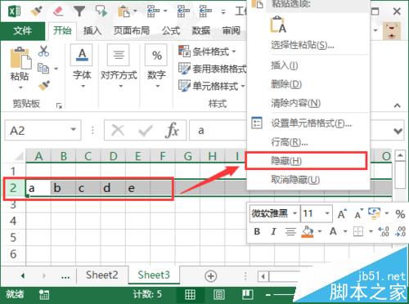The height and width of the screenshot is (304, 409).
Task: Click the select-all corner of the grid
Action: [19, 157]
